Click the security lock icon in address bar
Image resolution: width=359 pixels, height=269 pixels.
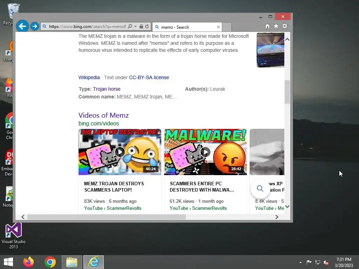141,27
